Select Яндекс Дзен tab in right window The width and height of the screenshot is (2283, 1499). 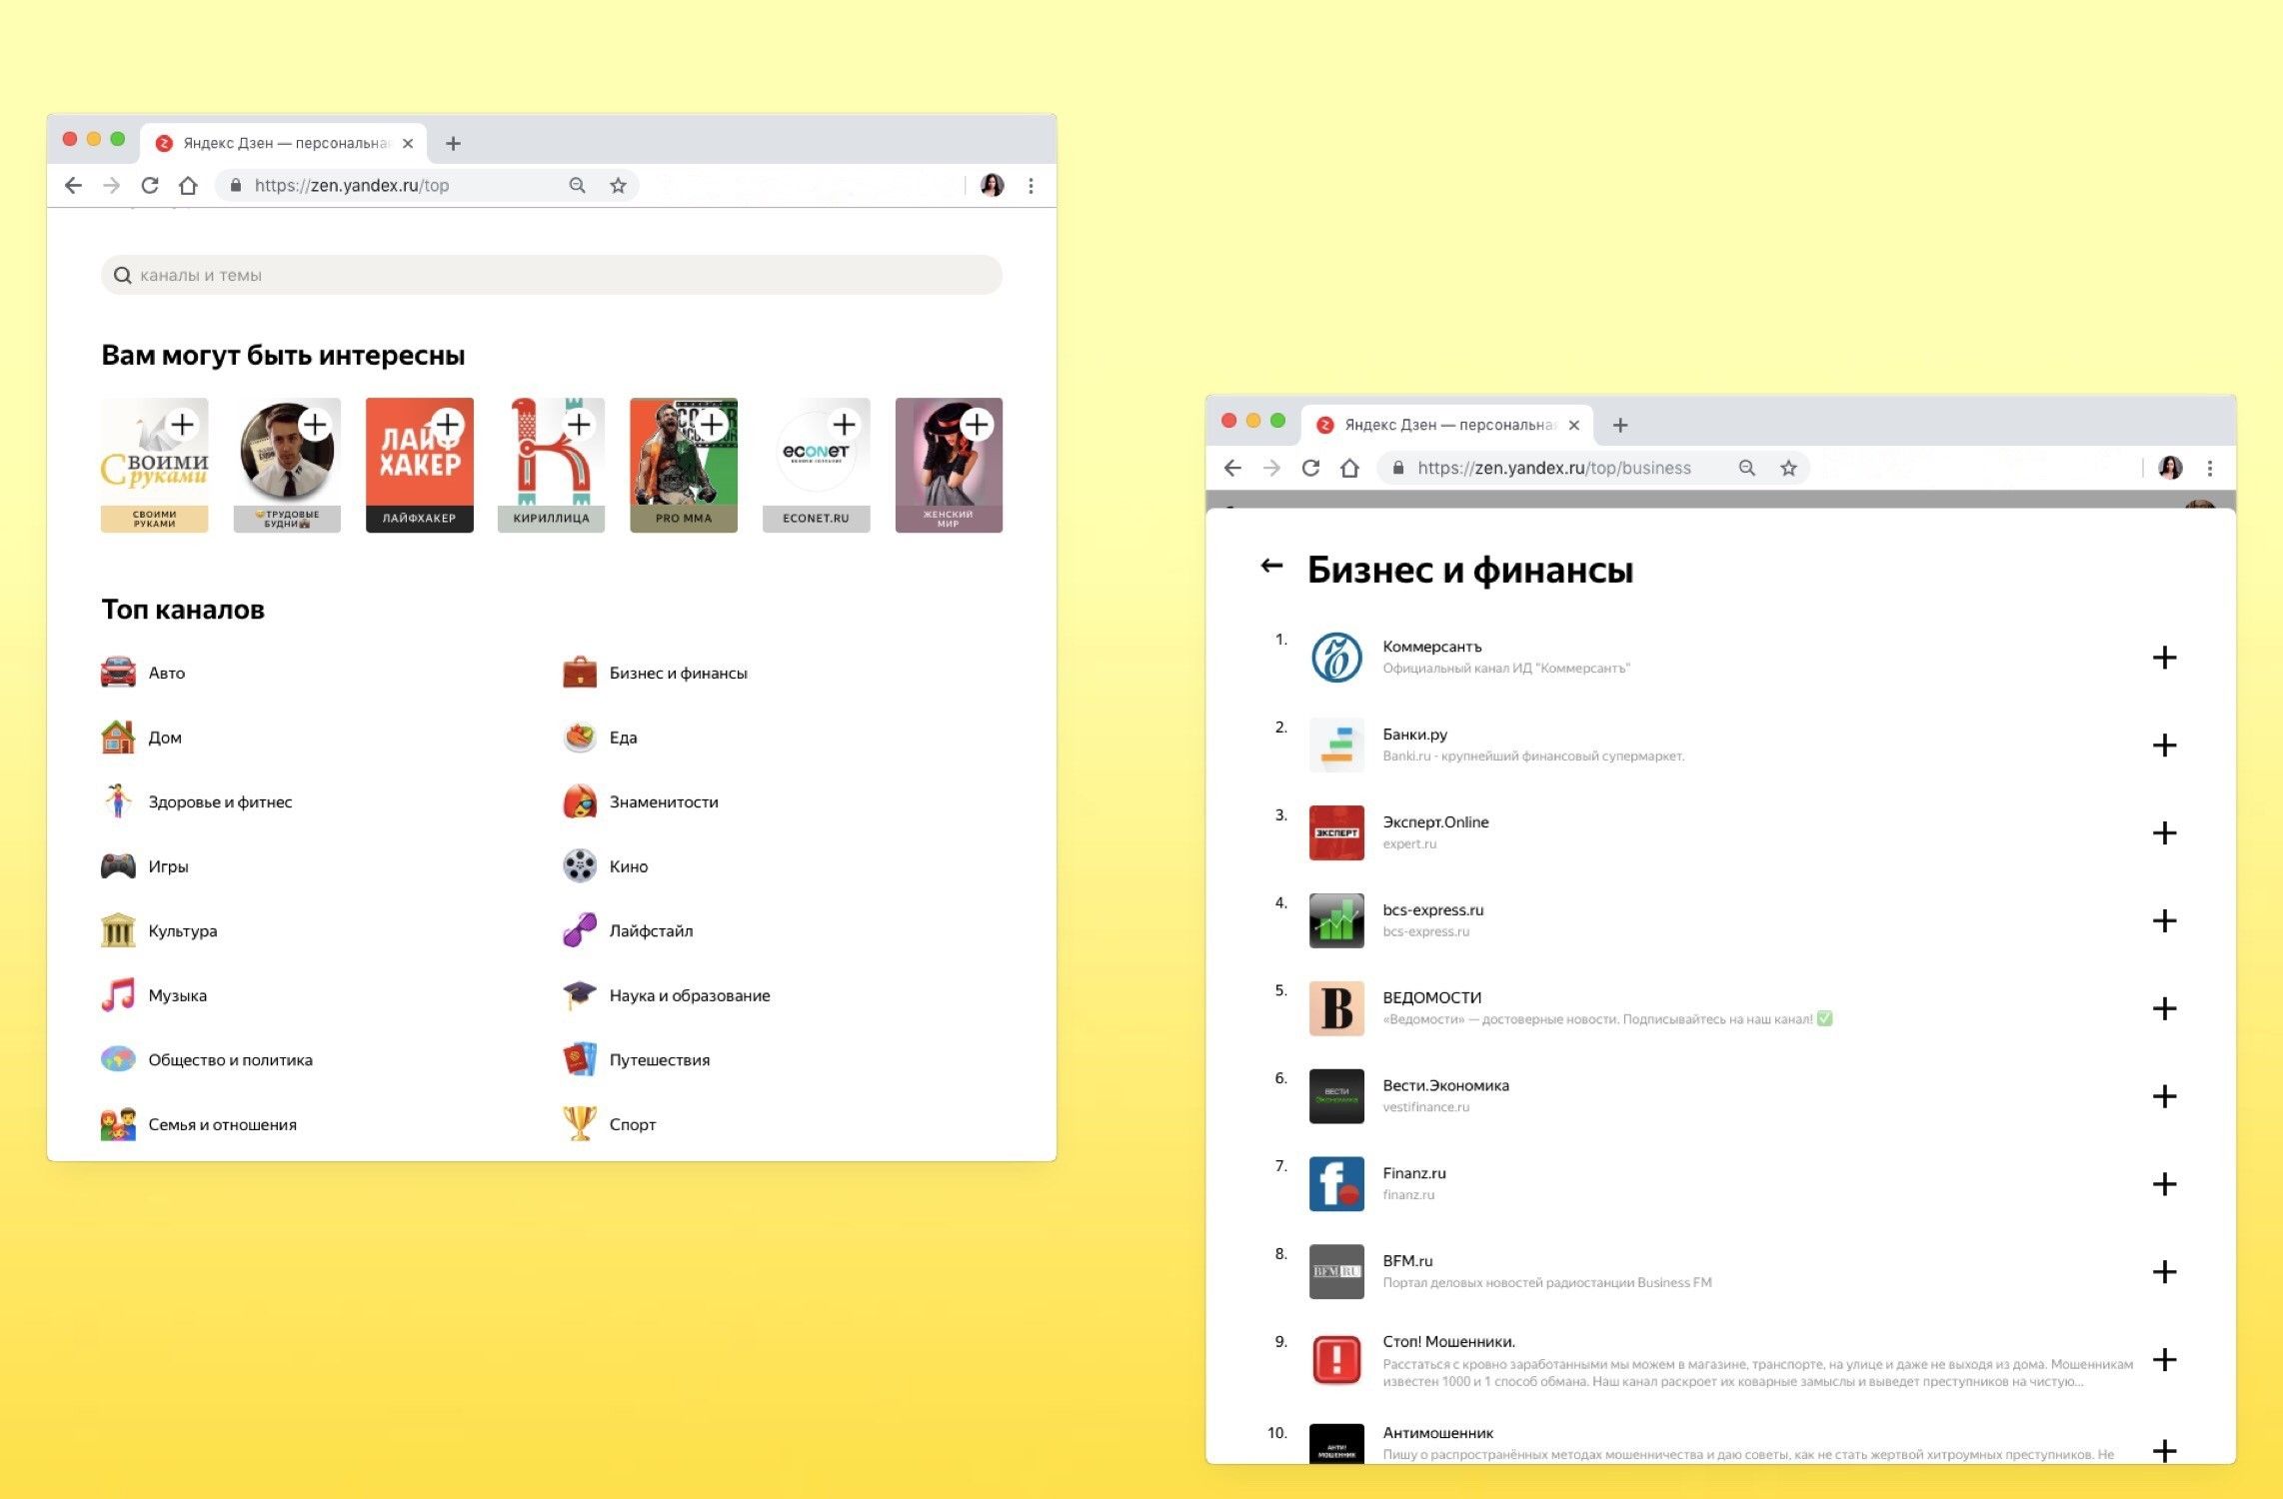[x=1447, y=425]
